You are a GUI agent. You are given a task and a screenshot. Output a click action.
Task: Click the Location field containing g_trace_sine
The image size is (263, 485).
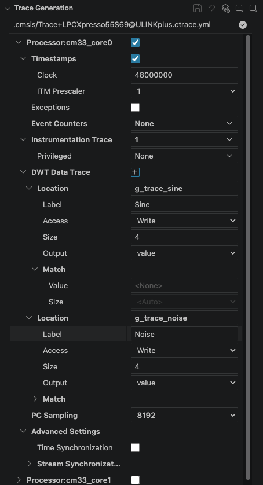coord(184,188)
